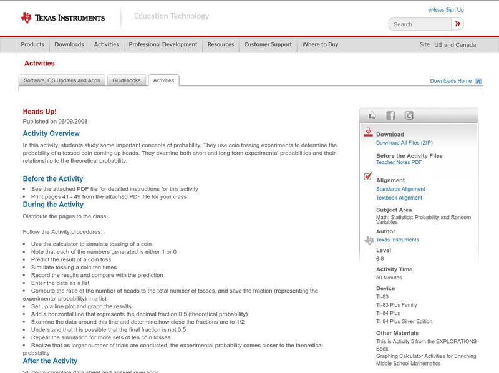Click the 50 Minutes activity time
The height and width of the screenshot is (373, 499).
pos(389,278)
